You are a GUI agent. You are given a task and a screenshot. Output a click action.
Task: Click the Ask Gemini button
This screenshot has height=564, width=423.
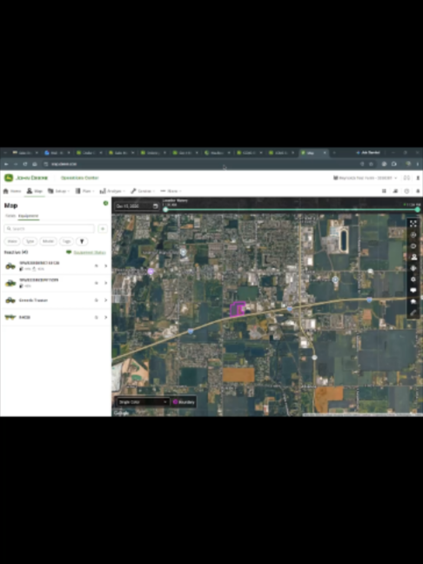tap(368, 153)
